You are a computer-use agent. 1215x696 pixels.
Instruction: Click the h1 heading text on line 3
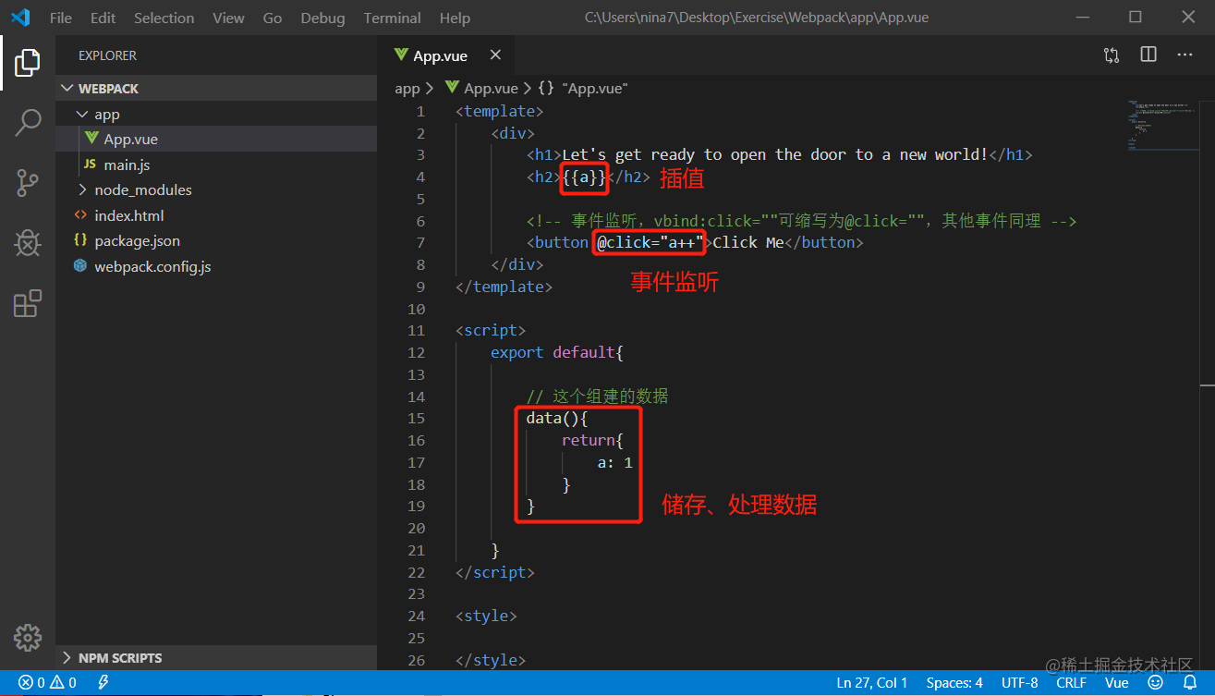774,154
